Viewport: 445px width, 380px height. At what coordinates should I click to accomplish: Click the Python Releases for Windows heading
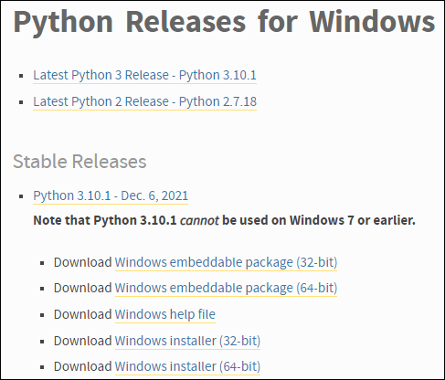(224, 23)
